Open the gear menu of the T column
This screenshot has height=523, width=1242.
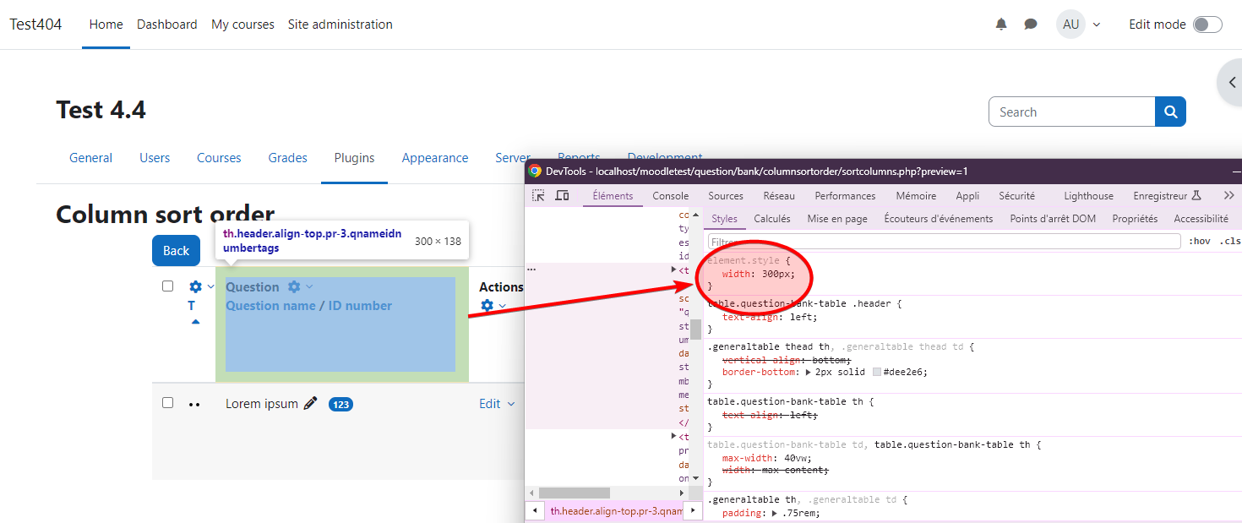201,287
